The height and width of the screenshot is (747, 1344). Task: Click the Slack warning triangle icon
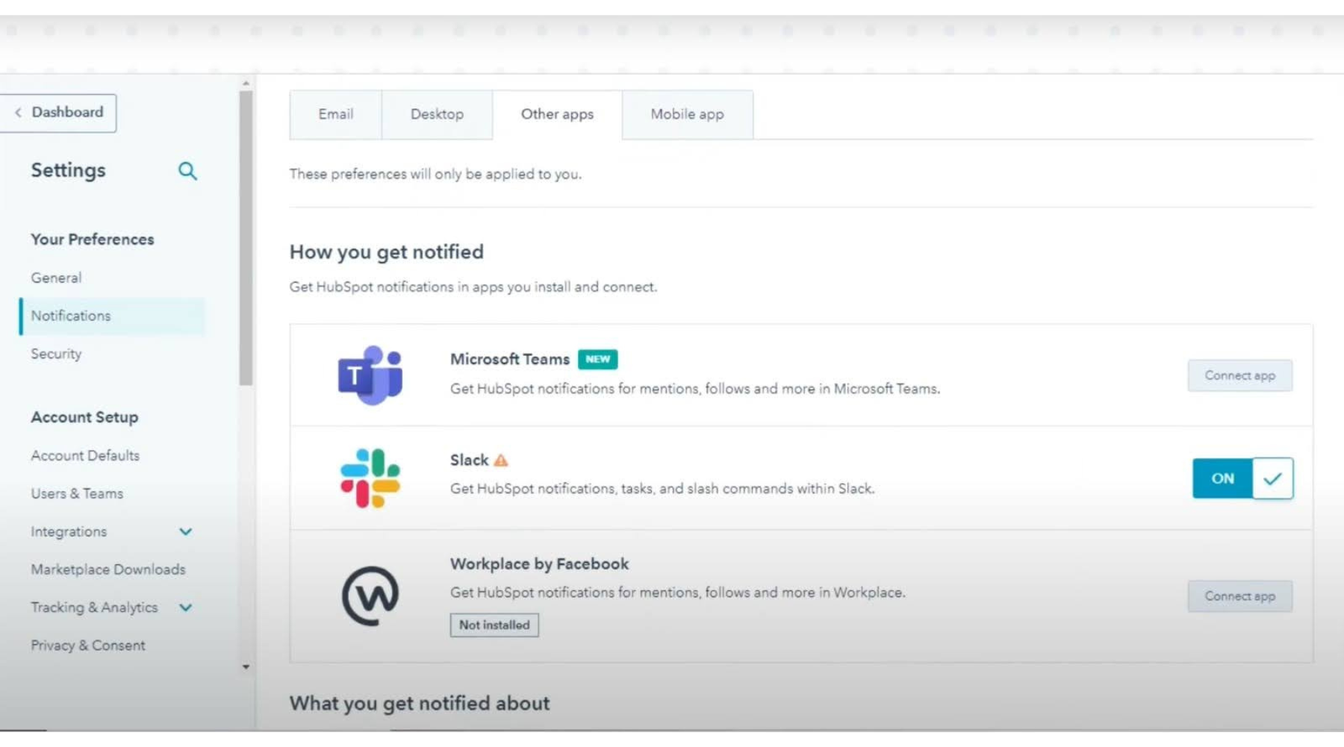[x=501, y=460]
